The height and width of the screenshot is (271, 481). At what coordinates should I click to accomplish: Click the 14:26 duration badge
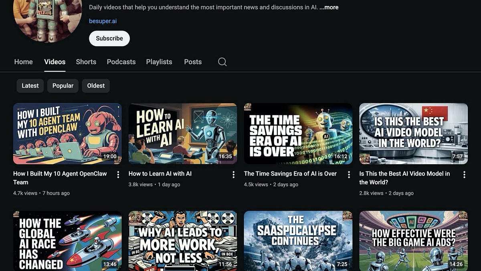(456, 264)
